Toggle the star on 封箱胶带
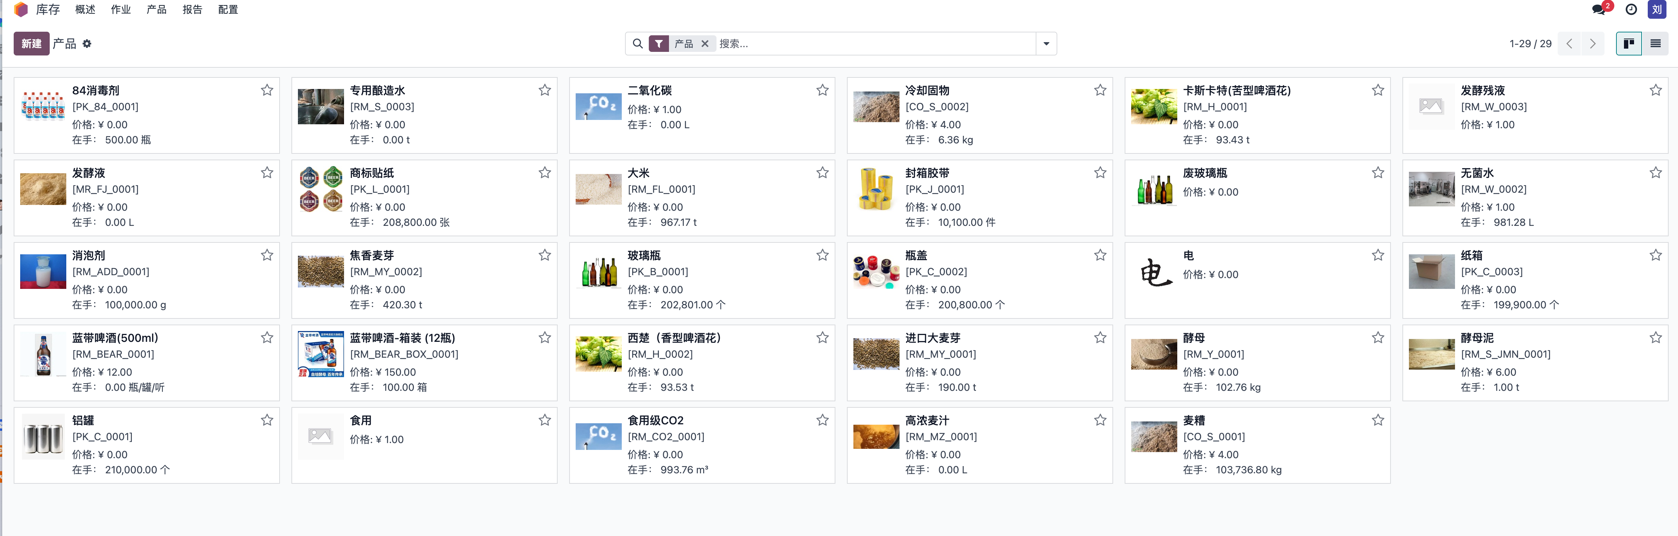Screen dimensions: 1678x536 click(x=1100, y=173)
